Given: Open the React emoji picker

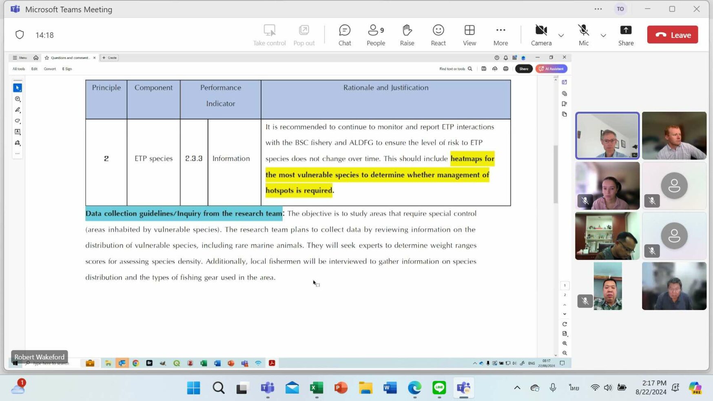Looking at the screenshot, I should click(x=438, y=35).
